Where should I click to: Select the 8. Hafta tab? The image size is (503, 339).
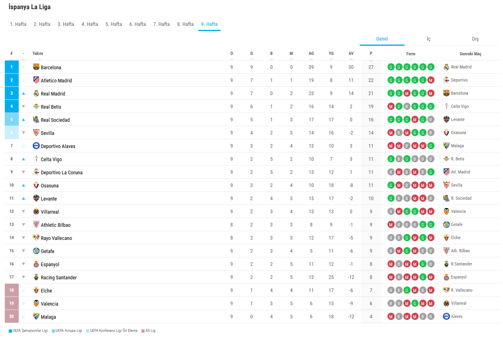(x=185, y=24)
